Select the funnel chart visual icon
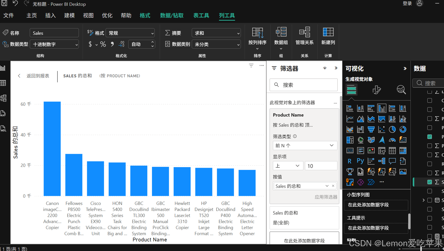The width and height of the screenshot is (444, 251). click(x=371, y=129)
